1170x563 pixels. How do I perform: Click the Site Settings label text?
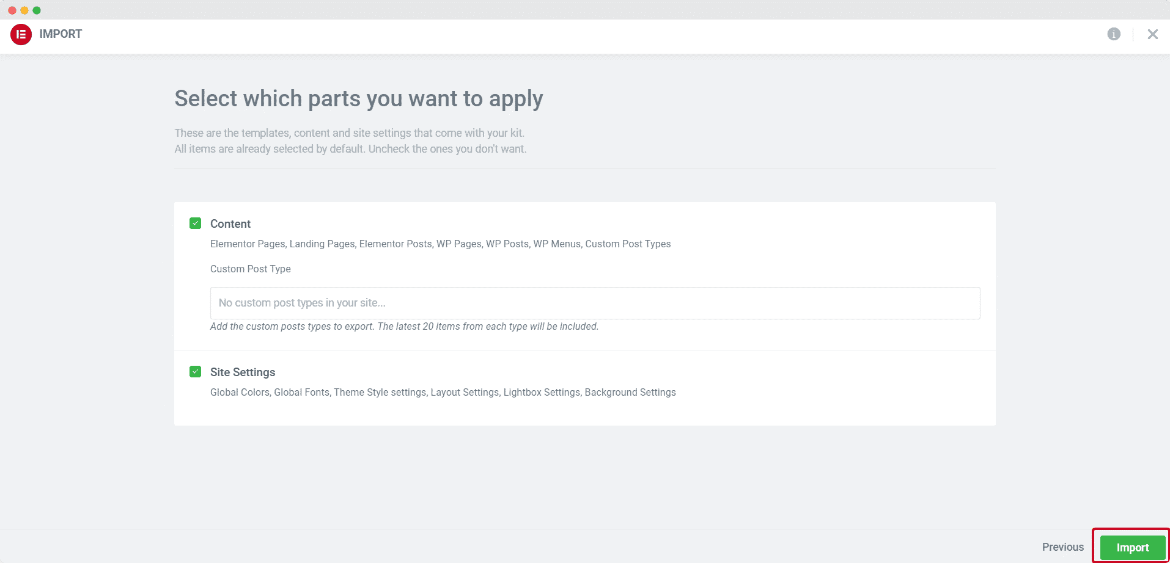242,371
